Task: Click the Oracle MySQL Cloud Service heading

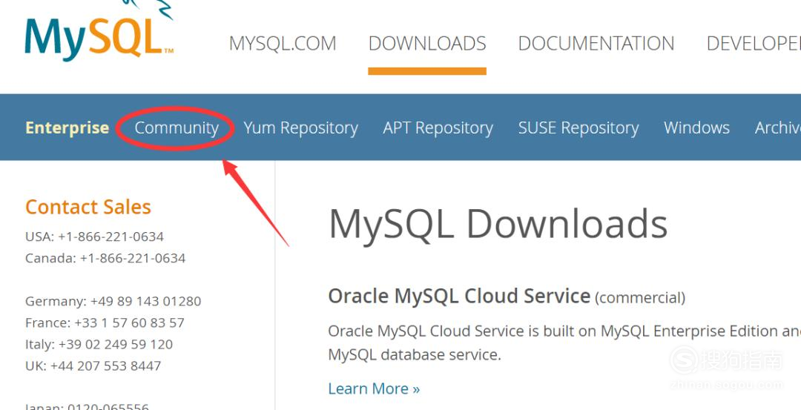Action: 459,296
